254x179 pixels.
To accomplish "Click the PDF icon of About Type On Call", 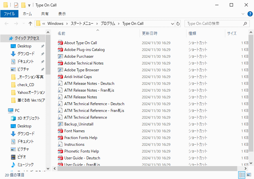I will pos(60,43).
